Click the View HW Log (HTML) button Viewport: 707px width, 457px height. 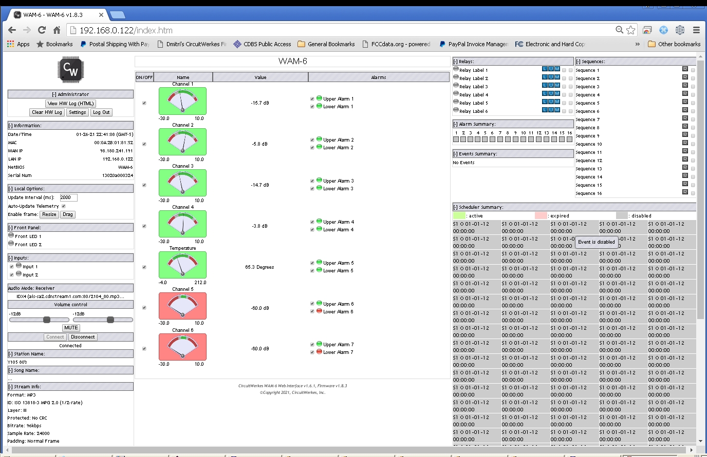[71, 104]
